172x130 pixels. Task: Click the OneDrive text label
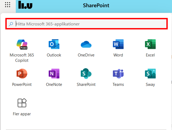coord(86,55)
